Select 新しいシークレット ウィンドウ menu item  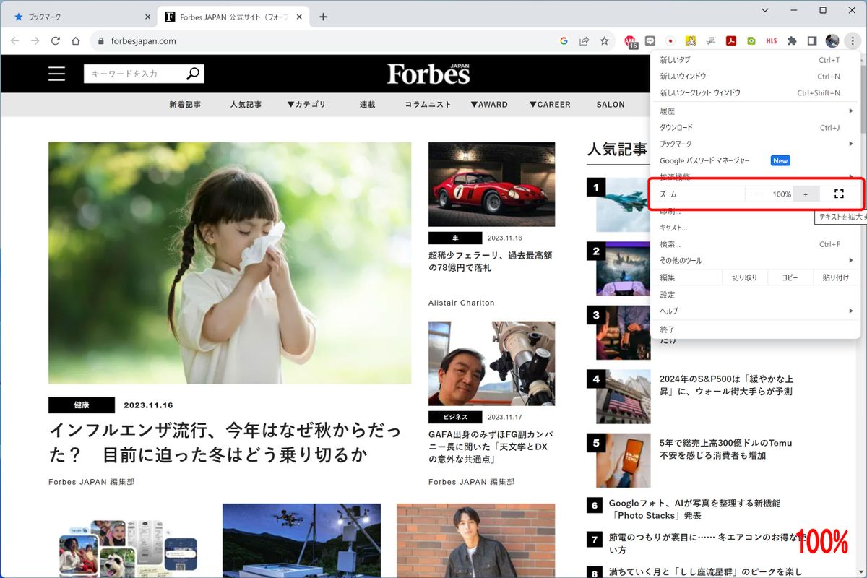pyautogui.click(x=756, y=93)
